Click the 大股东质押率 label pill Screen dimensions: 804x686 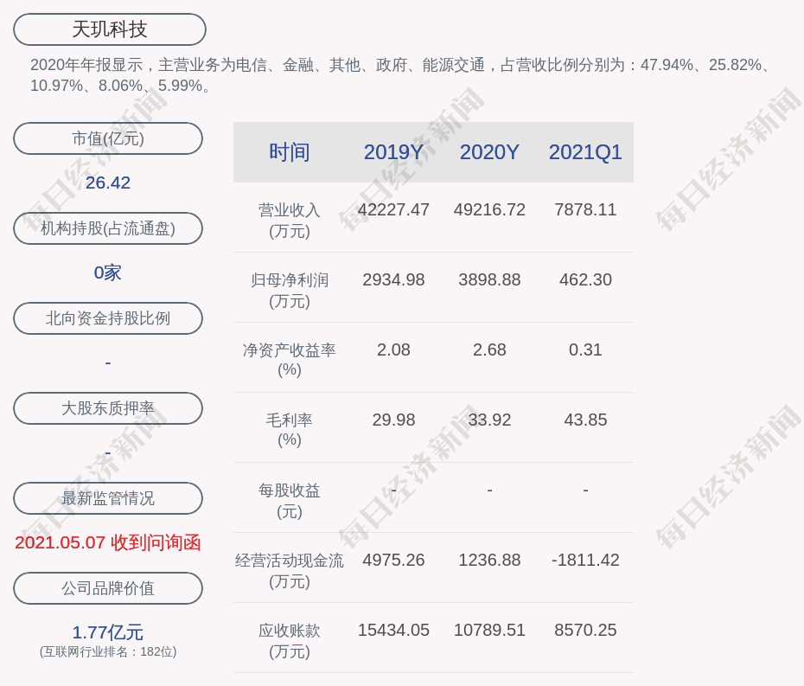point(108,408)
